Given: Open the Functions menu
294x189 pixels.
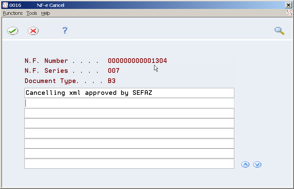Looking at the screenshot, I should pyautogui.click(x=13, y=13).
